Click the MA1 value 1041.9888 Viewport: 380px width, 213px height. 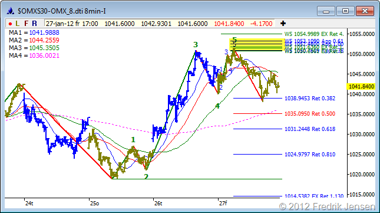(44, 32)
